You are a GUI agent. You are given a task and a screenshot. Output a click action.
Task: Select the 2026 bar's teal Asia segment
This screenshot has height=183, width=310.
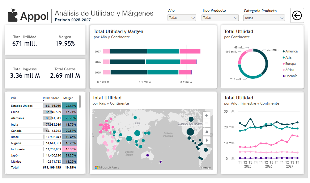click(x=163, y=62)
